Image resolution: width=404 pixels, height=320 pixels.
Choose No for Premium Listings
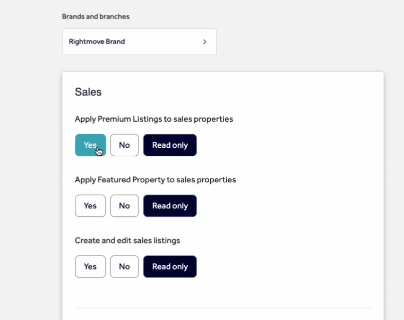click(x=124, y=145)
